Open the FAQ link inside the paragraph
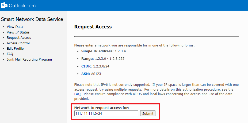This screenshot has height=123, width=248. pyautogui.click(x=77, y=94)
